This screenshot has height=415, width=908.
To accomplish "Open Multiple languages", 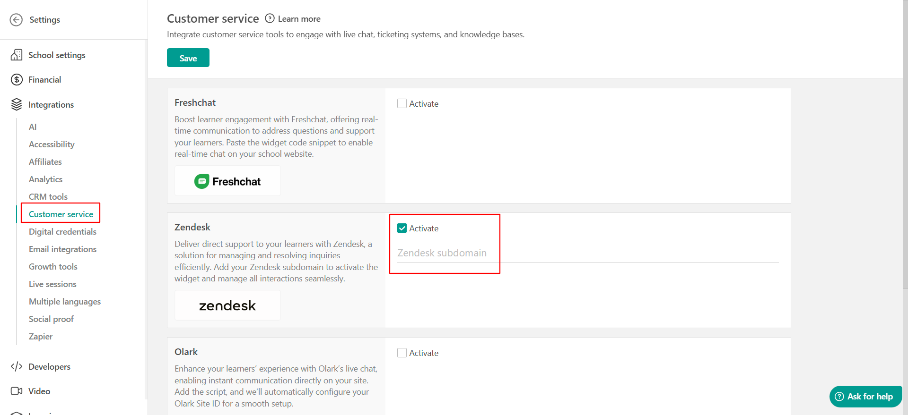I will pos(65,301).
